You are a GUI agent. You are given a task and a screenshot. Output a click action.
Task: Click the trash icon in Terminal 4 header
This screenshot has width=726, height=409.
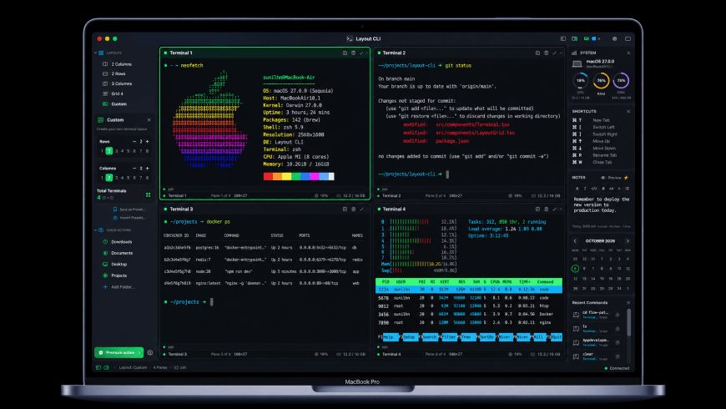tap(547, 209)
